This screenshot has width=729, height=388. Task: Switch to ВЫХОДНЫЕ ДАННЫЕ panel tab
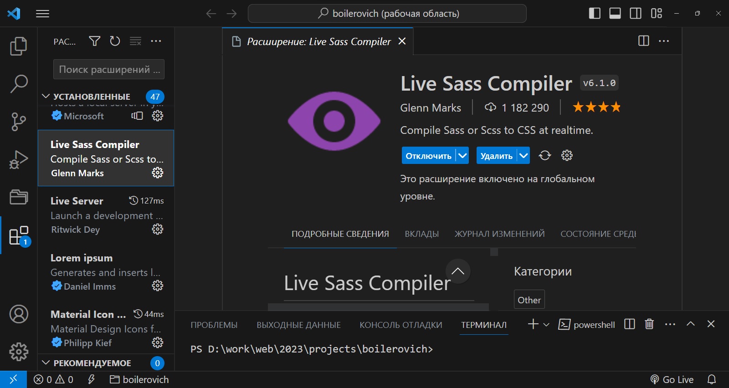[298, 325]
